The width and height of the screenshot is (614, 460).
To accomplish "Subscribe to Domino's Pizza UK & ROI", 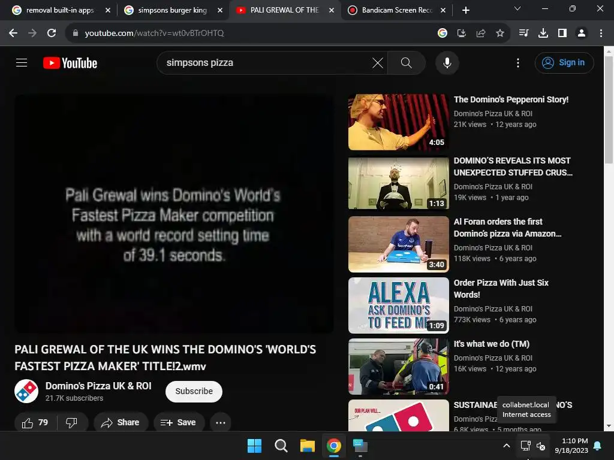I will click(x=194, y=391).
